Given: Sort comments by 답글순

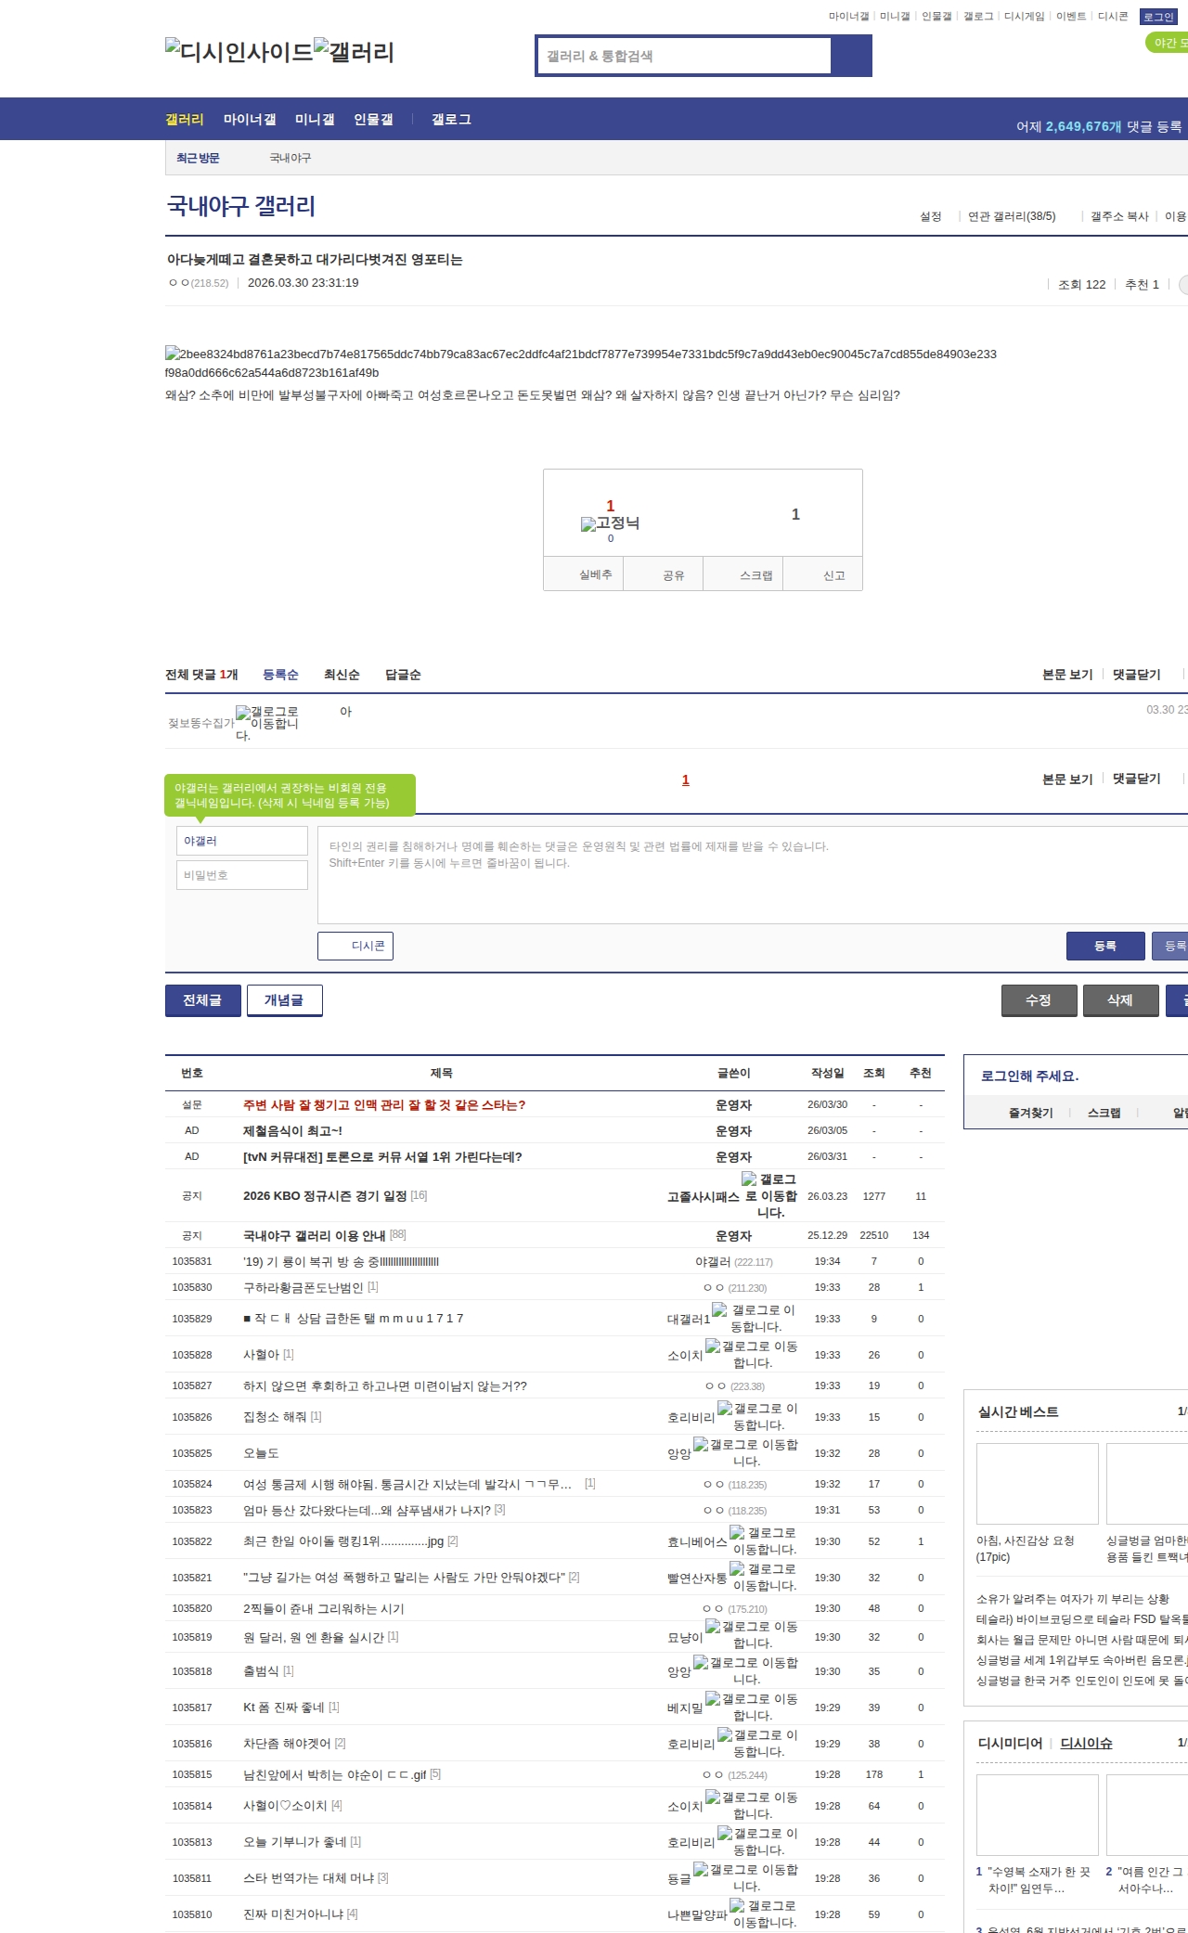Looking at the screenshot, I should point(403,675).
